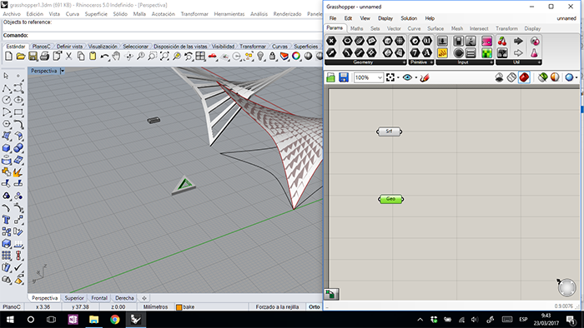The image size is (584, 328).
Task: Select the Text tool in Rhino sidebar
Action: coord(7,220)
